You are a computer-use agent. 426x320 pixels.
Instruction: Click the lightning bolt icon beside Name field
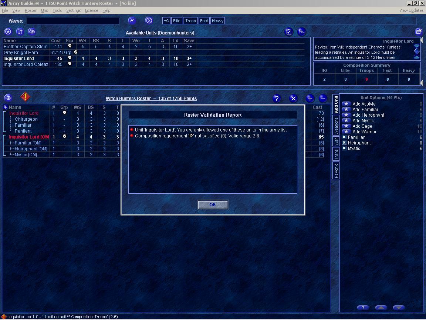pos(132,20)
